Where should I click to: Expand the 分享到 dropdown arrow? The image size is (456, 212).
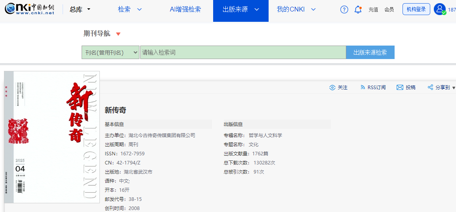point(454,88)
